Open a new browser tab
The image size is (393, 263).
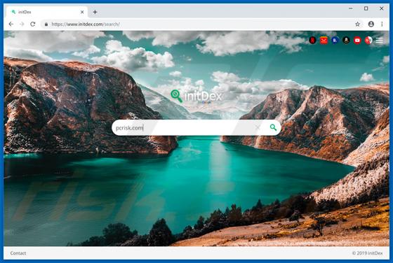pos(95,12)
